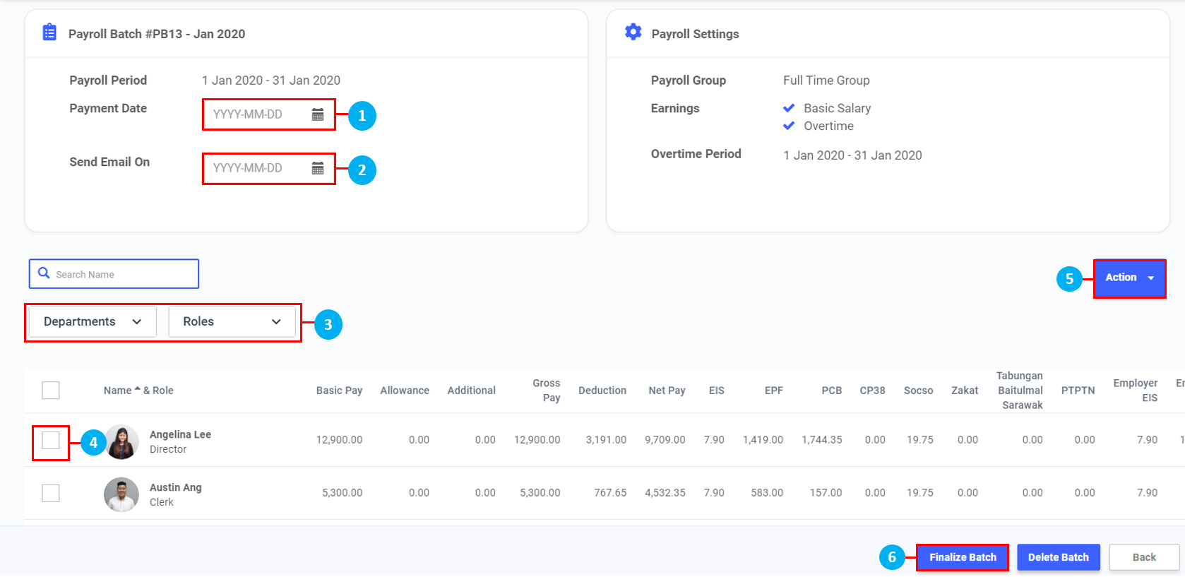
Task: Click Austin Ang's profile photo
Action: click(121, 494)
